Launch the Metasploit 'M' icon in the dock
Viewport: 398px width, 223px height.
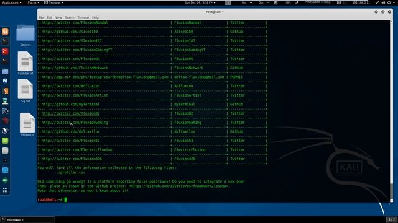5,81
